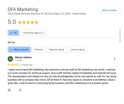
Task: Sort reviews by Newest
Action: coord(39,50)
